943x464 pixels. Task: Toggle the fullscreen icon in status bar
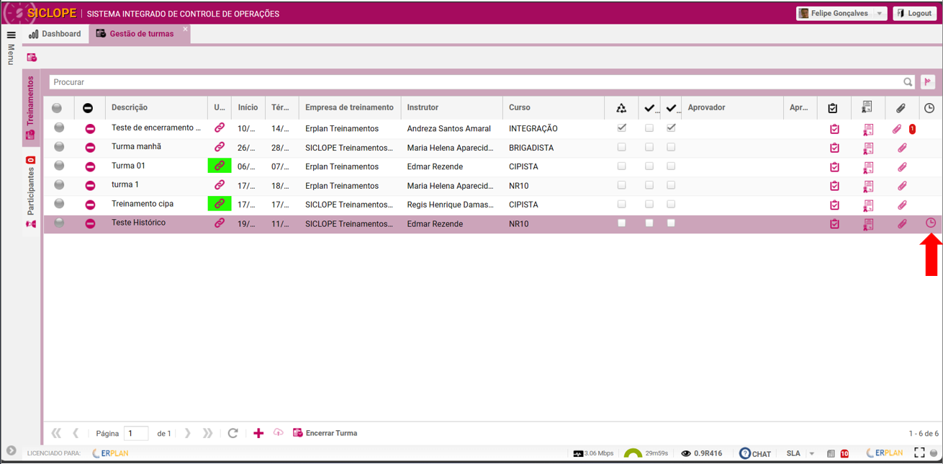tap(919, 453)
